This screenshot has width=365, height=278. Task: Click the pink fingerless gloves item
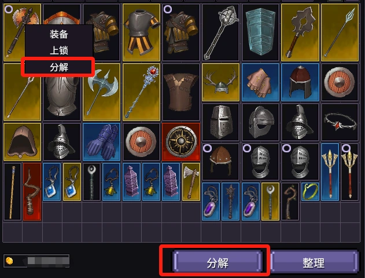coord(260,82)
